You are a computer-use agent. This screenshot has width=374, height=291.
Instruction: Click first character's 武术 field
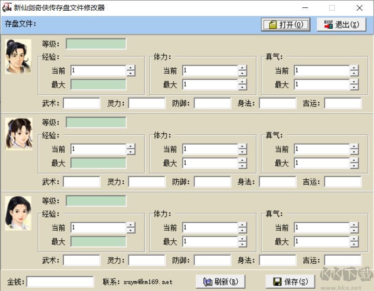pyautogui.click(x=81, y=103)
